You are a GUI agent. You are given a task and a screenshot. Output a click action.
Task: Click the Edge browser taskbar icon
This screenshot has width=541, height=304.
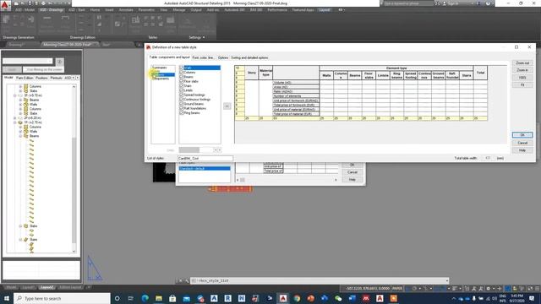(x=145, y=298)
